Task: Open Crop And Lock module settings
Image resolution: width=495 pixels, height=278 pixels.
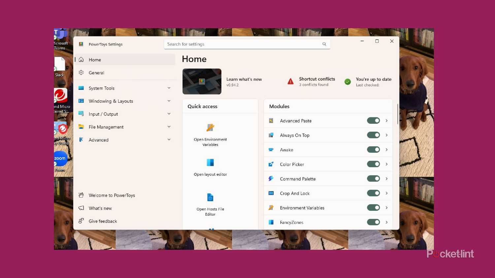Action: 386,193
